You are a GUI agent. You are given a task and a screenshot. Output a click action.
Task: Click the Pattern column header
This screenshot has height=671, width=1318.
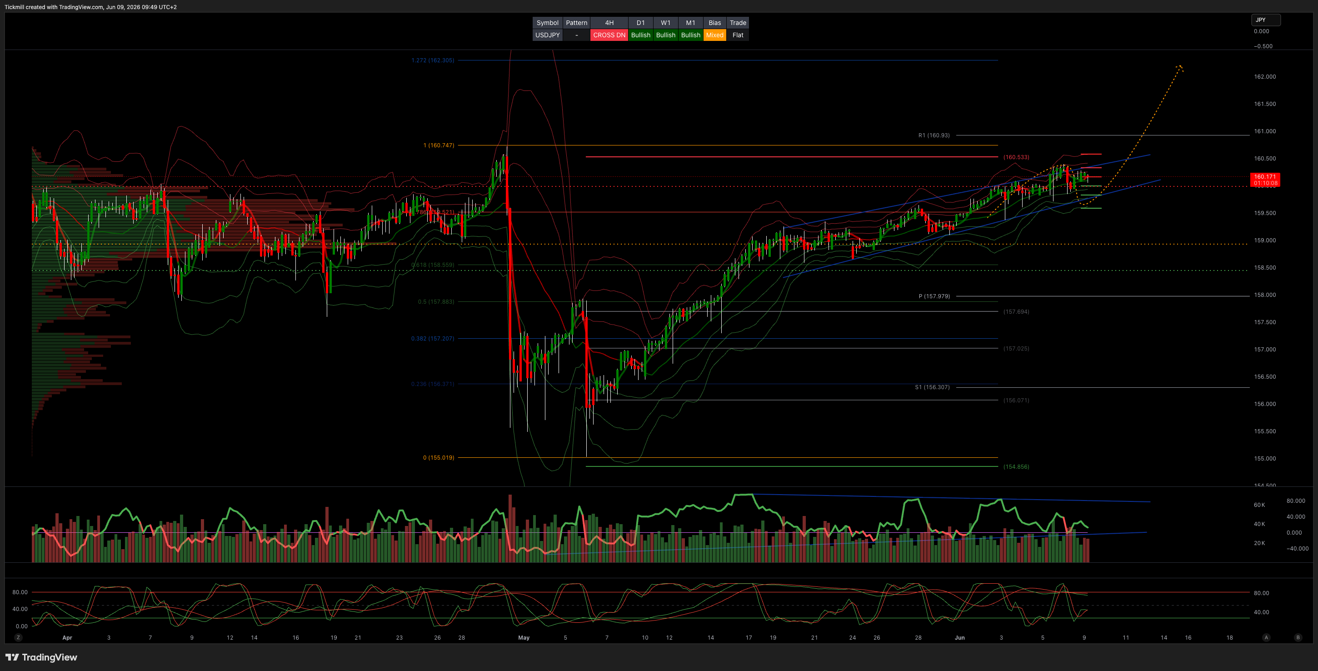[x=577, y=23]
